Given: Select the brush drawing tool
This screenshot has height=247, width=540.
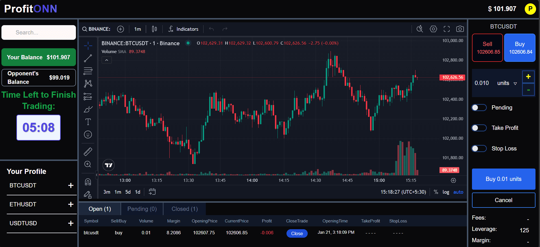Looking at the screenshot, I should click(88, 109).
